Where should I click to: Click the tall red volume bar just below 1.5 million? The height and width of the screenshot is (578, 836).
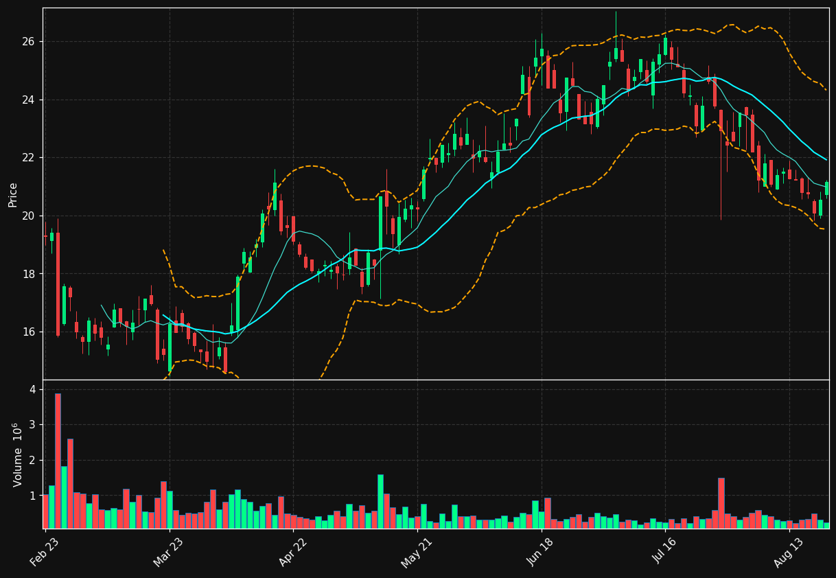click(721, 503)
